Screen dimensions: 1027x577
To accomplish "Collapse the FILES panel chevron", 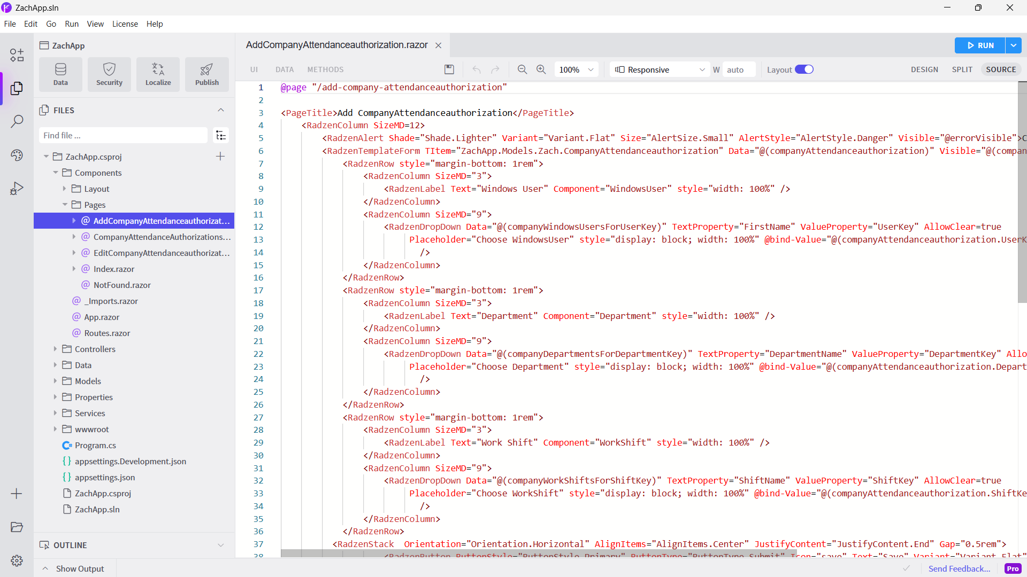I will 220,110.
